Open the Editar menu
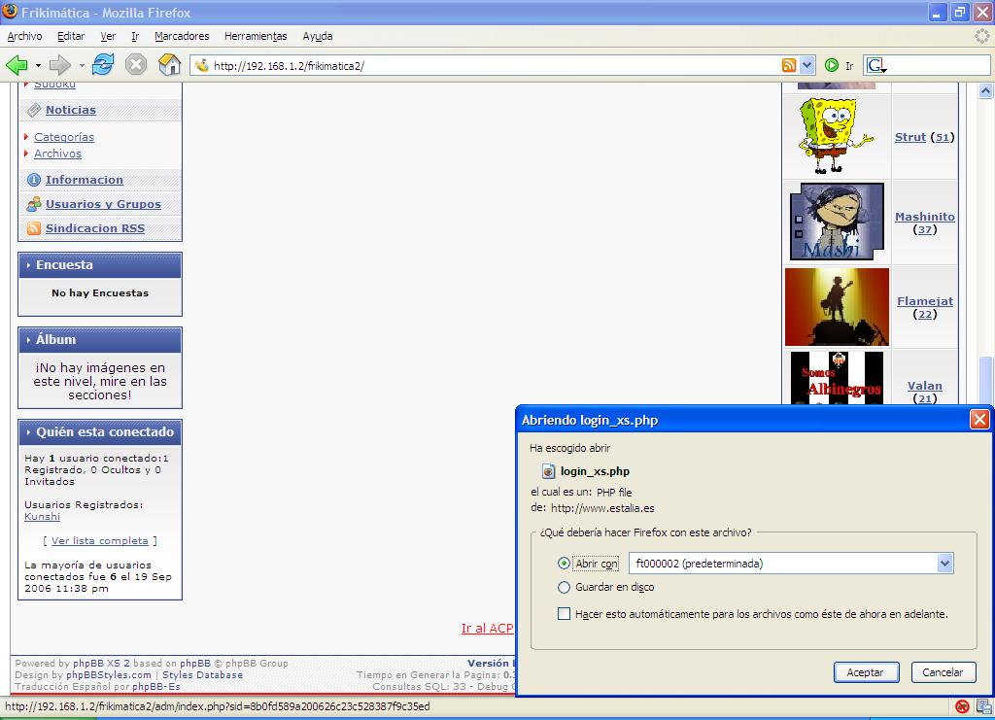This screenshot has width=995, height=720. tap(71, 36)
